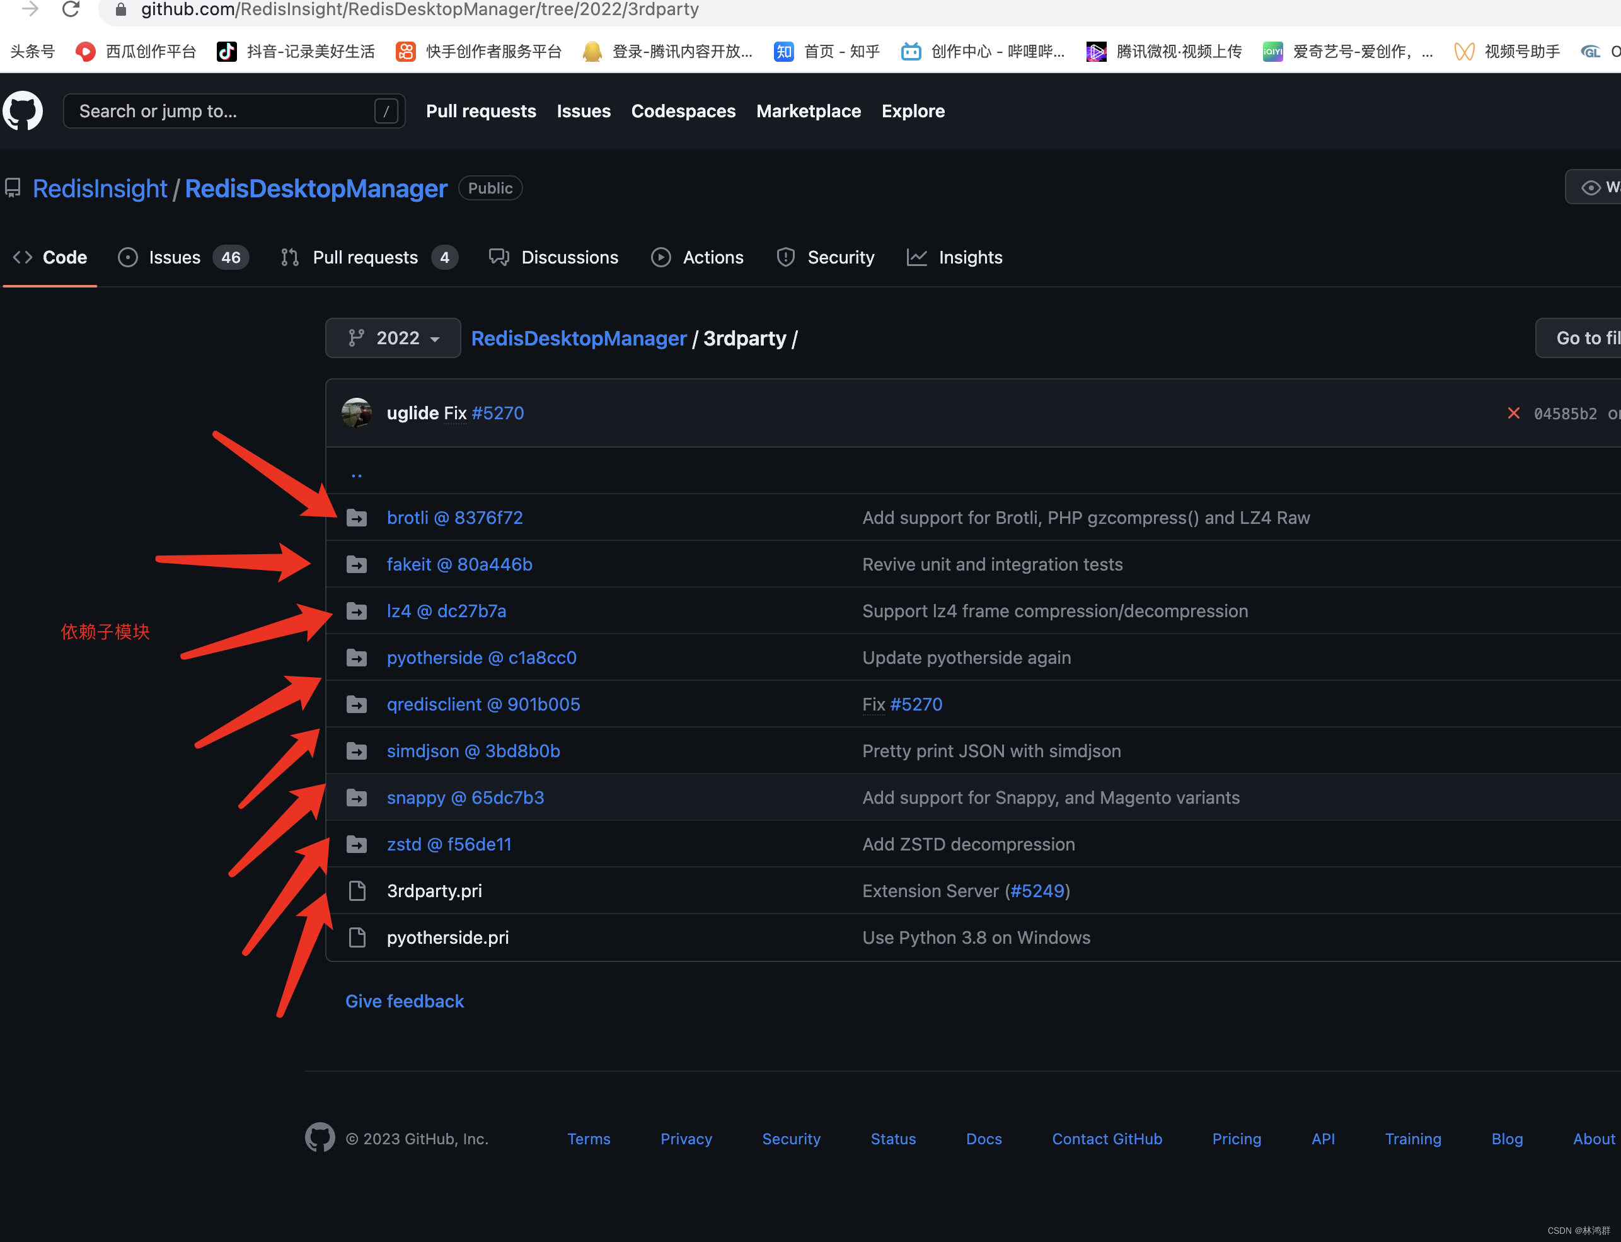1621x1242 pixels.
Task: Open Codespaces in top navigation
Action: point(683,111)
